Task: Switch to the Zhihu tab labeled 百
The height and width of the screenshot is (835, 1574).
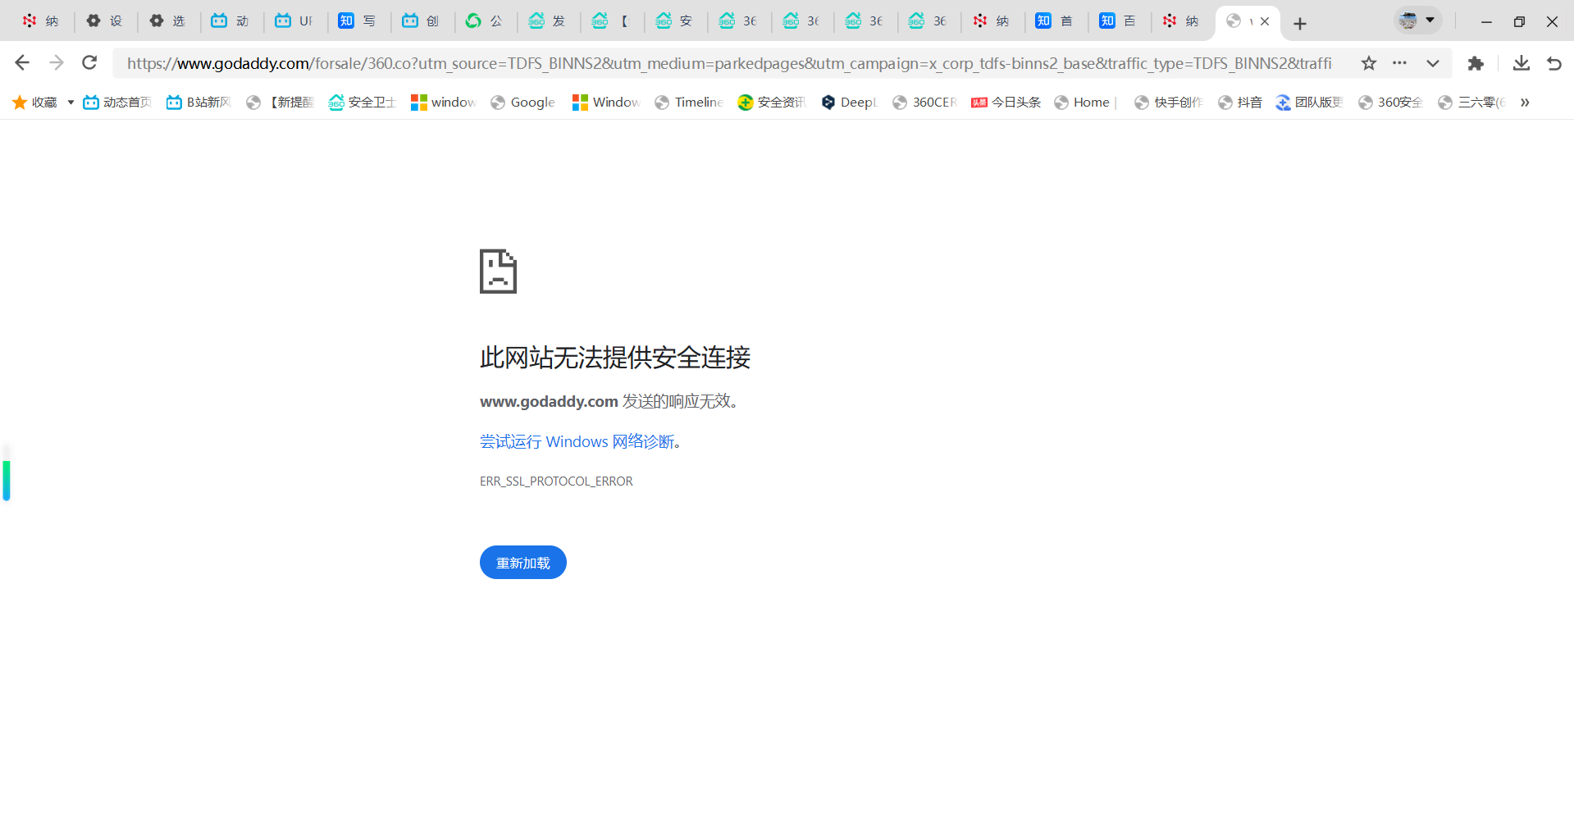Action: [1119, 21]
